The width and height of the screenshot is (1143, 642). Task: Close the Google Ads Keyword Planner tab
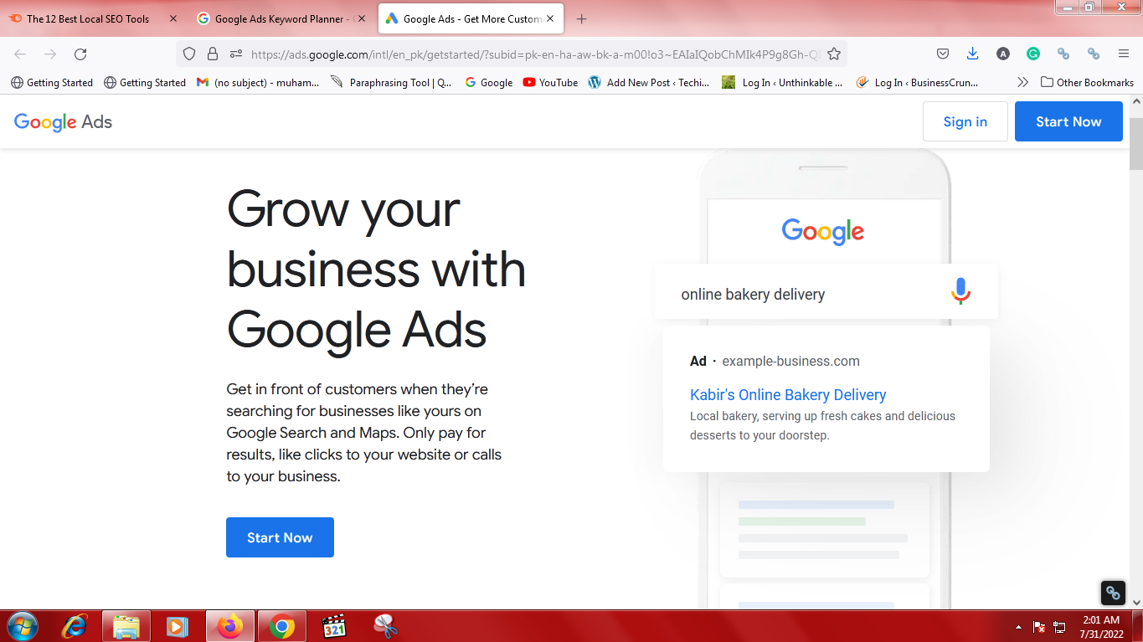362,18
